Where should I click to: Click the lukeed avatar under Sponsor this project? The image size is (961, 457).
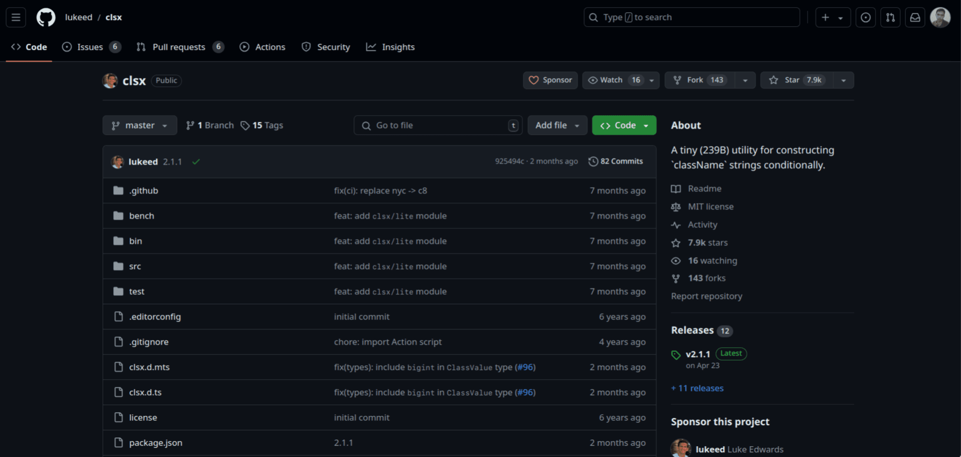(681, 449)
